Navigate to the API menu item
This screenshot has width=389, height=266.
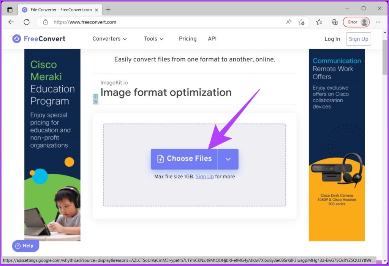tap(212, 39)
